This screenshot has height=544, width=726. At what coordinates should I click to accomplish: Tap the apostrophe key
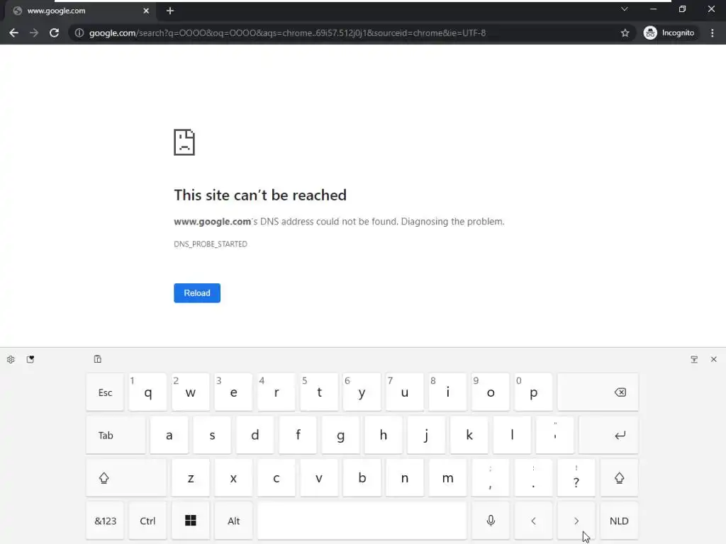pos(554,436)
